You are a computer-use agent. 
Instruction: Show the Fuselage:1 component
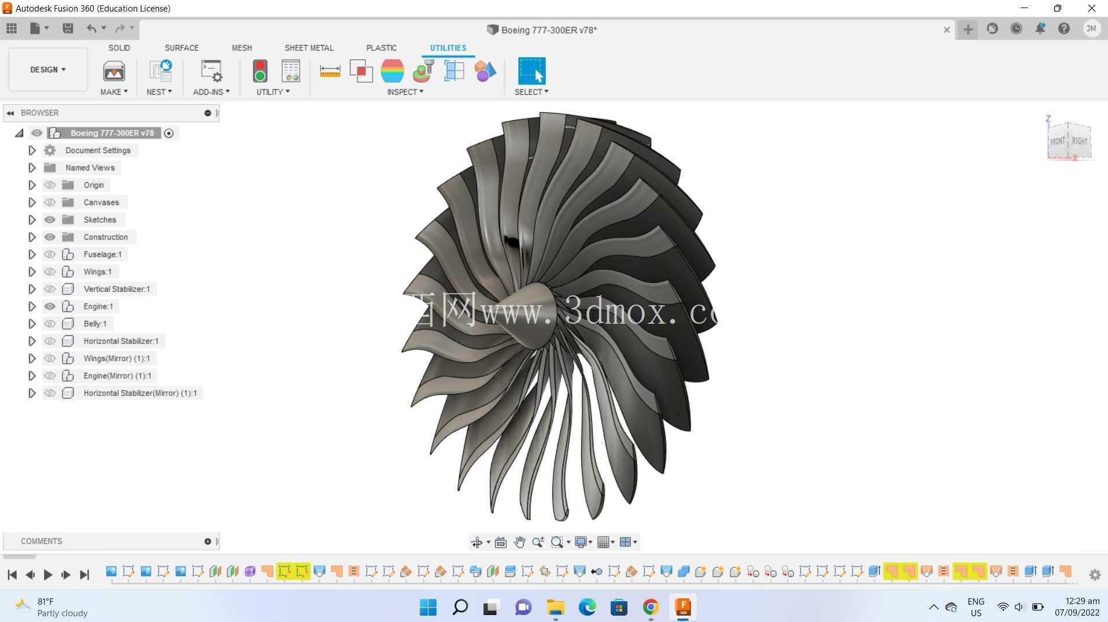coord(50,254)
